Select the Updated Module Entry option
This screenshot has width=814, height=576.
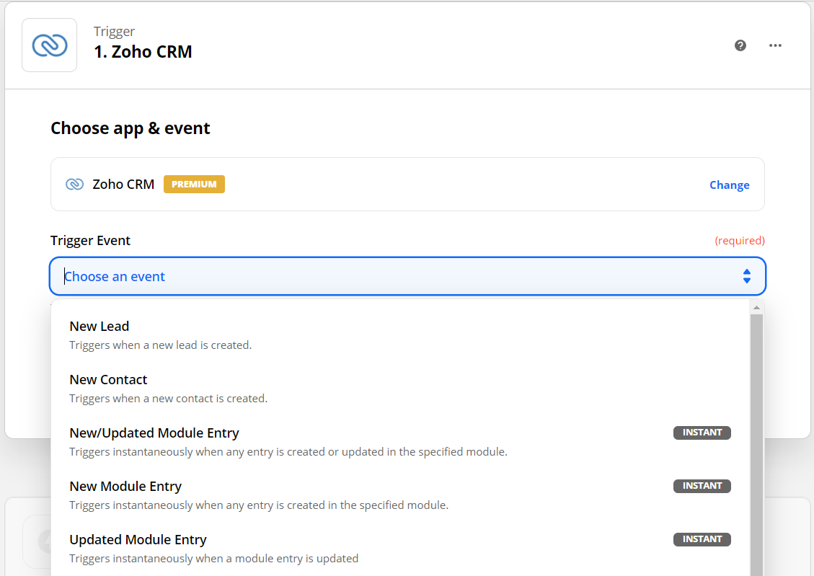[x=138, y=540]
